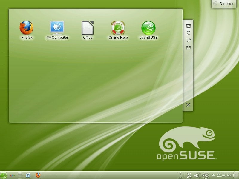Click the volume speaker icon

point(197,175)
